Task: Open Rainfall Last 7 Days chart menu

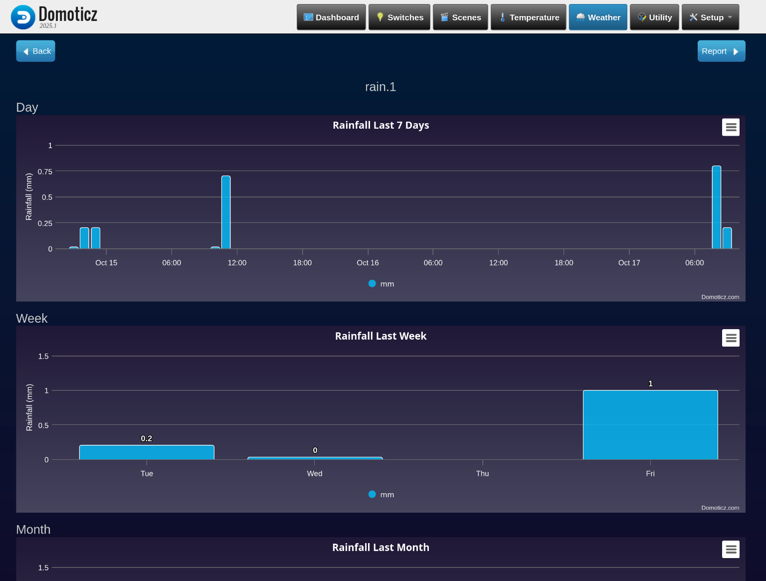Action: coord(731,127)
